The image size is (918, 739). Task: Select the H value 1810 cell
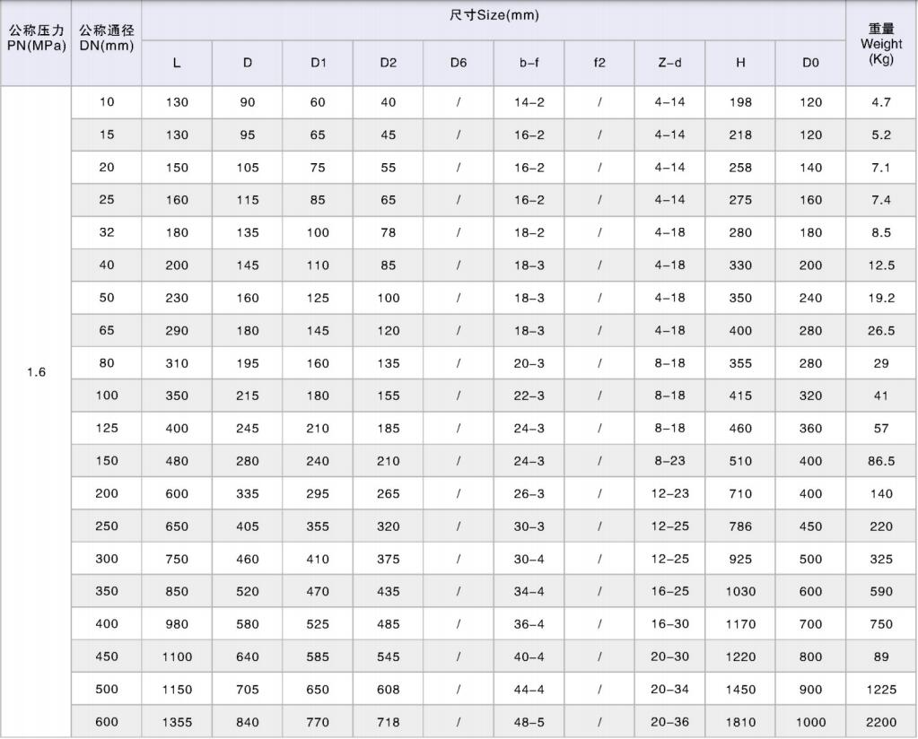[x=740, y=722]
